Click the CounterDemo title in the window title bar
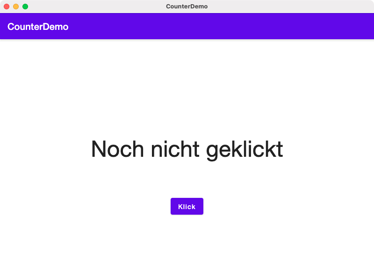This screenshot has width=374, height=280. pos(187,7)
